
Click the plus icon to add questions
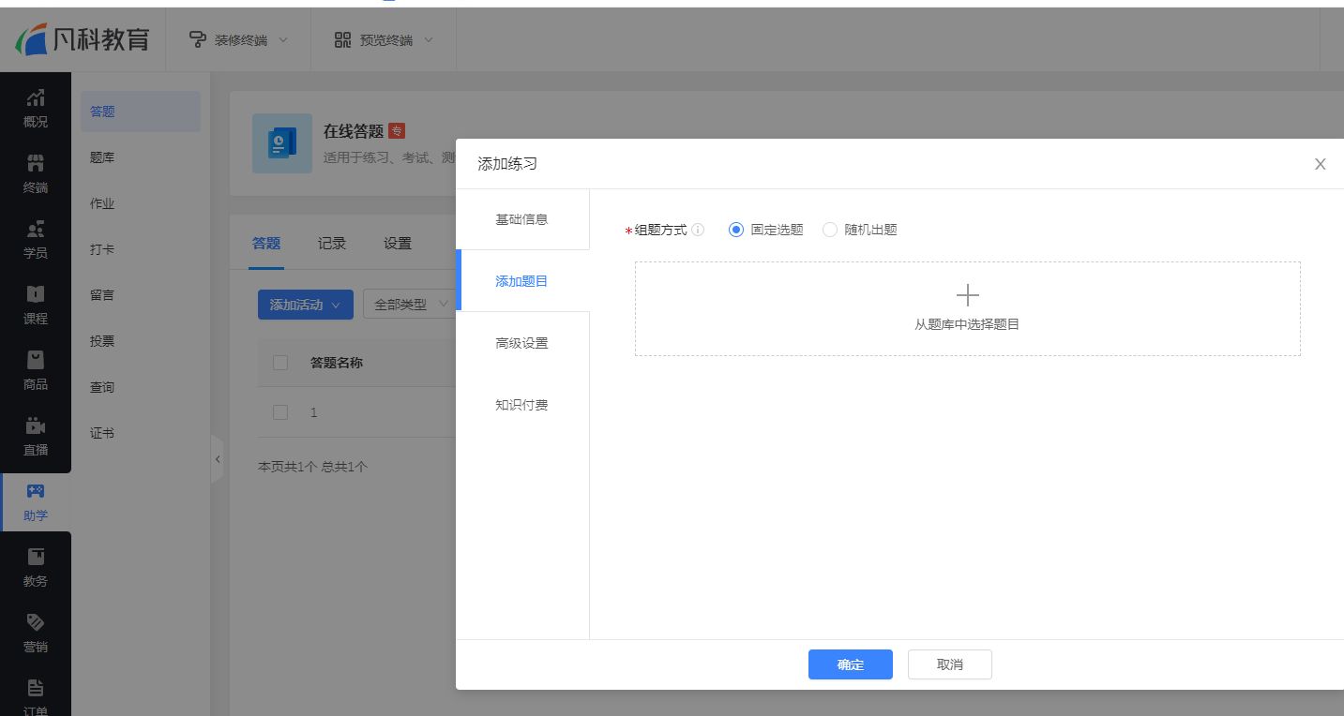[967, 296]
